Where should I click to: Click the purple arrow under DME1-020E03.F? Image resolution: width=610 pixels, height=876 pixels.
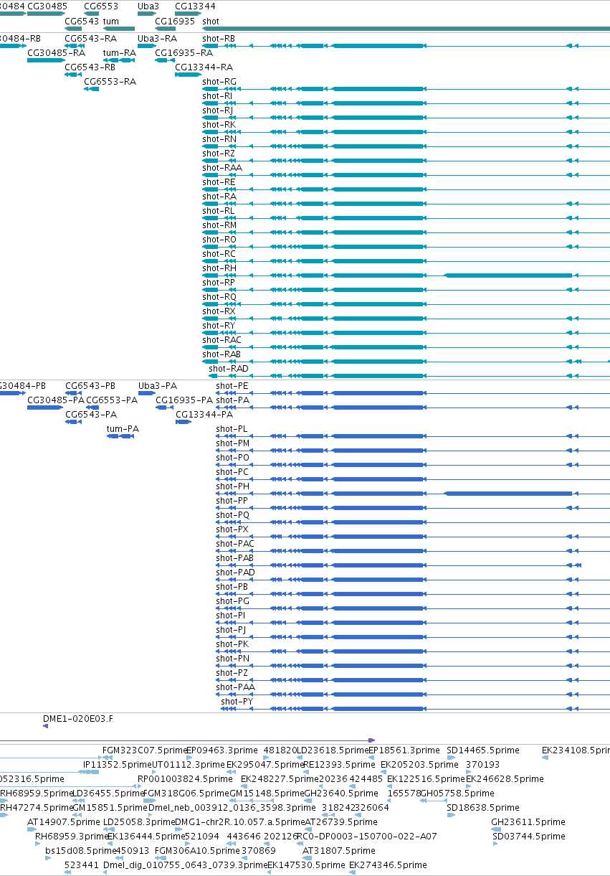pyautogui.click(x=46, y=726)
